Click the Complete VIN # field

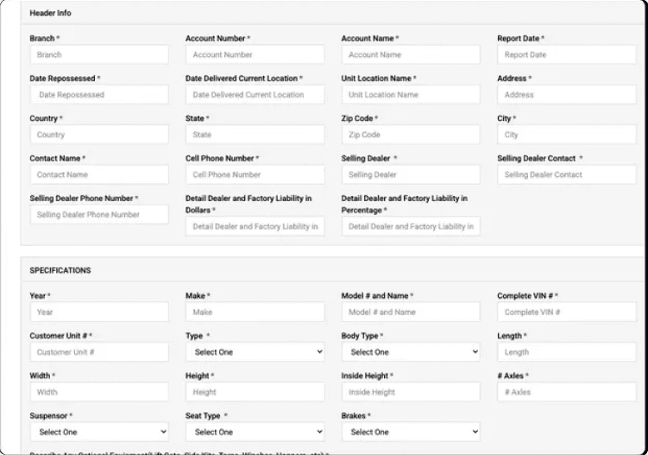pyautogui.click(x=566, y=312)
